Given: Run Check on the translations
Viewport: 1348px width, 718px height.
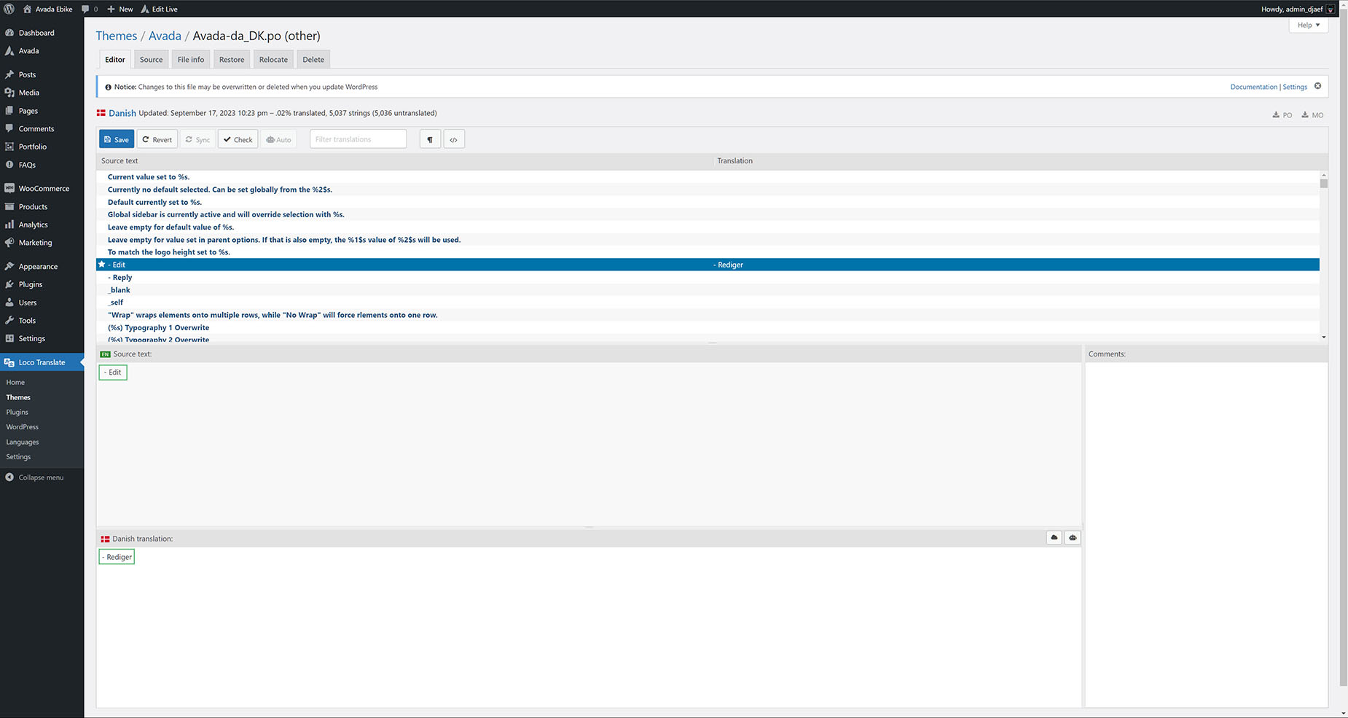Looking at the screenshot, I should click(x=238, y=139).
